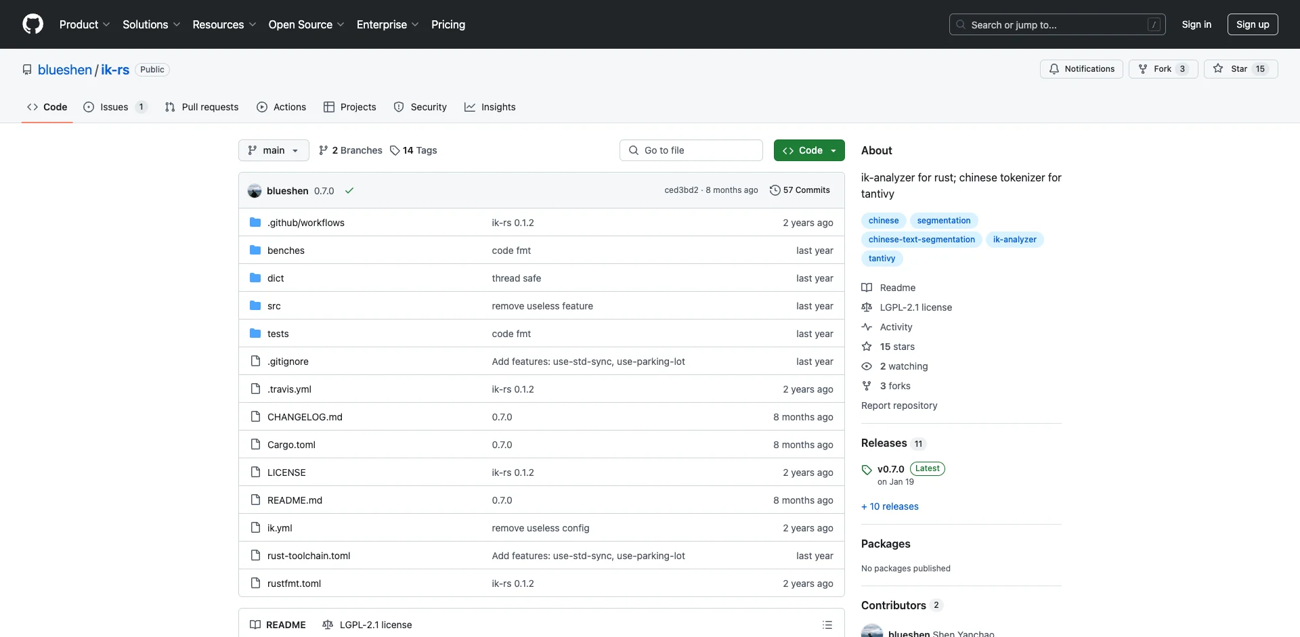Open the .travis.yml file

coord(289,389)
